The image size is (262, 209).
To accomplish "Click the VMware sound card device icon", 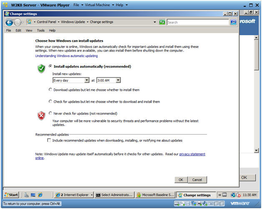I will click(205, 204).
